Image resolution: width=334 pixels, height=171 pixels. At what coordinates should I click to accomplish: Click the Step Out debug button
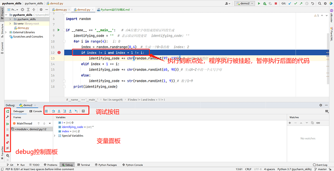pos(70,111)
